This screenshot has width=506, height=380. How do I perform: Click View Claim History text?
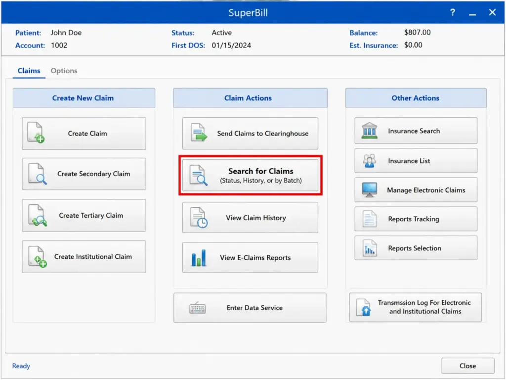[256, 218]
